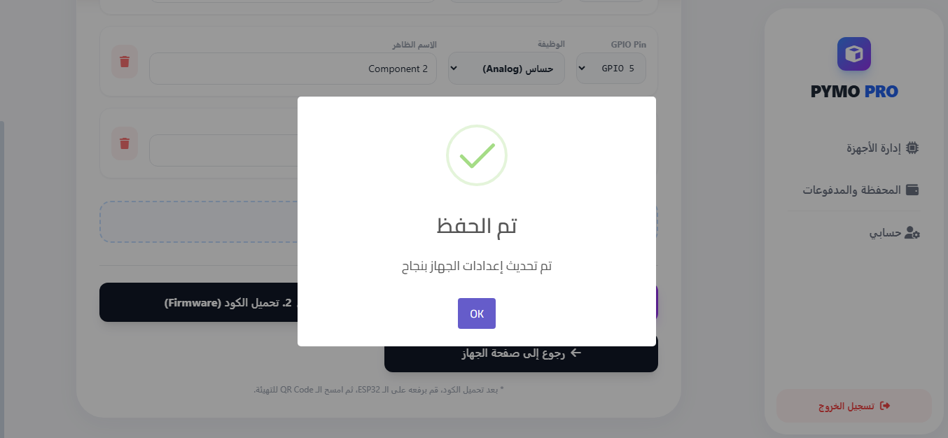Click the left arrow icon on the back-to-device button

click(576, 353)
